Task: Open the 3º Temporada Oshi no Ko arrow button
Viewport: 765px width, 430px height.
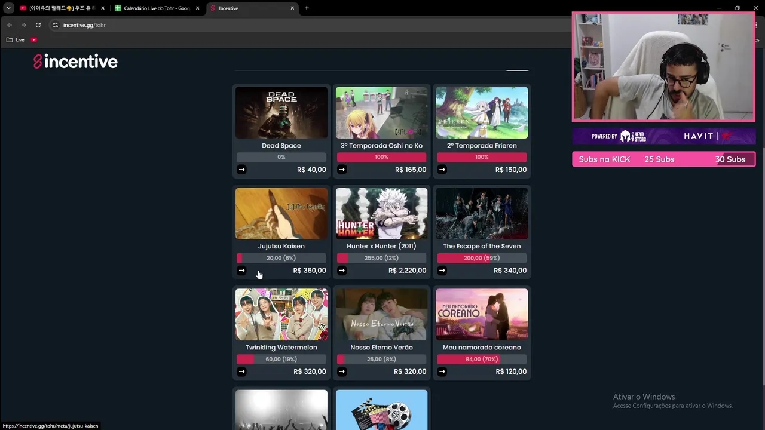Action: [342, 170]
